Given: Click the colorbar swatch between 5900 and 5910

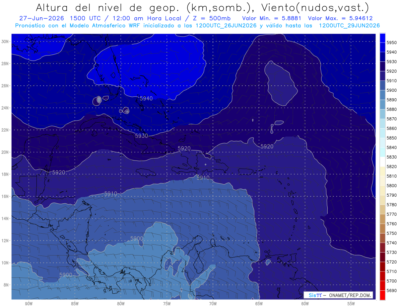Looking at the screenshot, I should coord(382,85).
